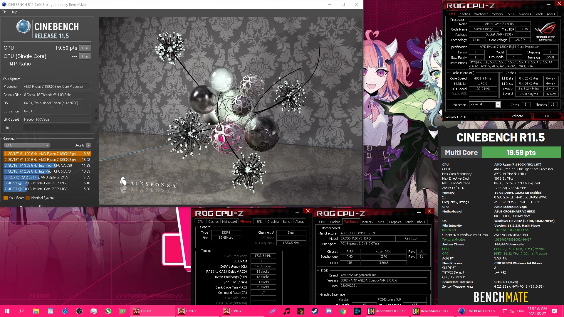The height and width of the screenshot is (317, 564).
Task: Open the Action Center notifications icon
Action: 554,311
